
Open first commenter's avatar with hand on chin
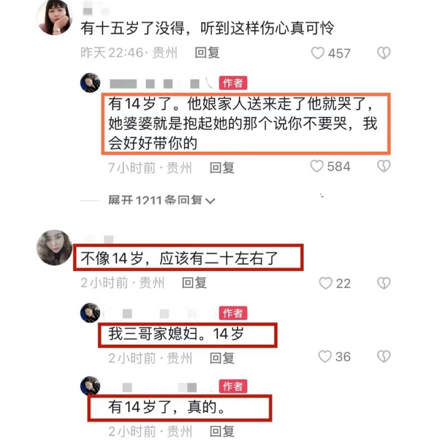coord(54,17)
